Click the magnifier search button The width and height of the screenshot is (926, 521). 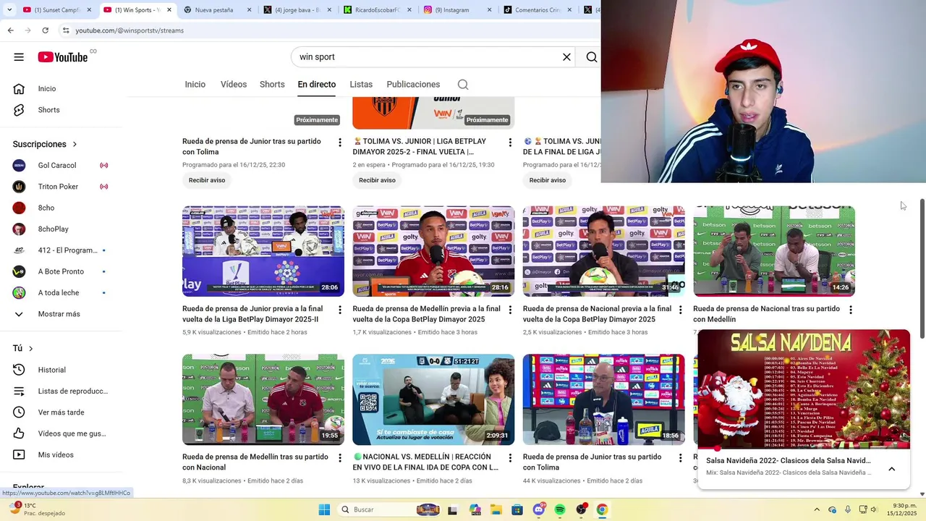coord(591,57)
